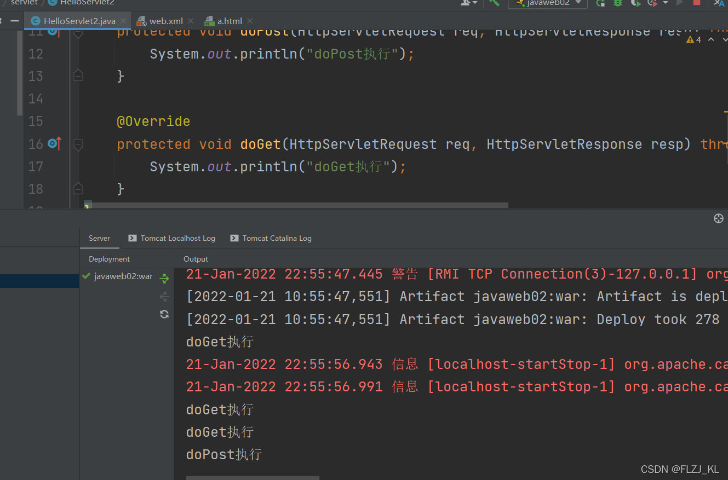Click the "doPost执行" string on line 12
728x480 pixels.
356,54
